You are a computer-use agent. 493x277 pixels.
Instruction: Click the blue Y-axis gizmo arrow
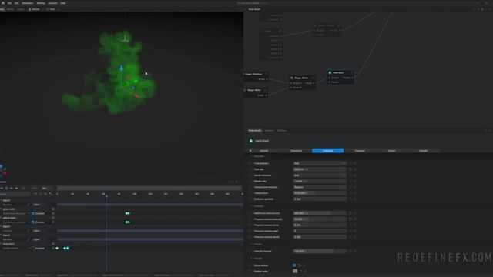click(x=122, y=68)
